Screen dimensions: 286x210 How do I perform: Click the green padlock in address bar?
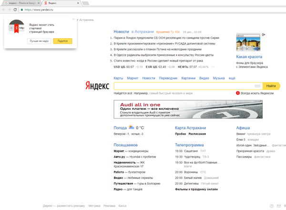(x=21, y=10)
